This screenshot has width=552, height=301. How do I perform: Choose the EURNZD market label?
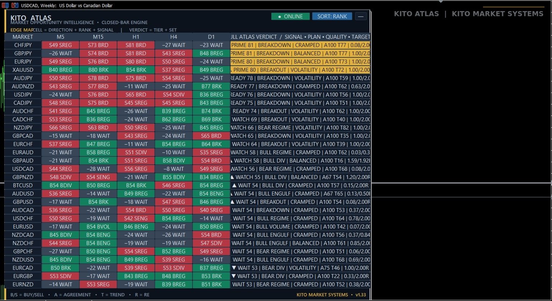click(x=23, y=284)
